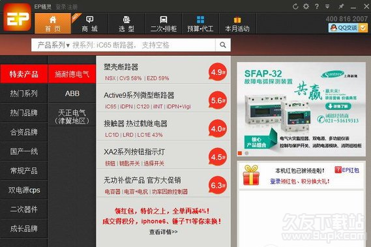Screen dimensions: 371x247
Task: Select 常规产品 category
Action: [x=24, y=171]
